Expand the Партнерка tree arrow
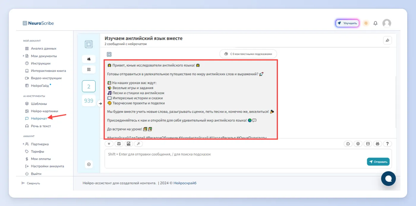This screenshot has width=416, height=206. [x=23, y=144]
